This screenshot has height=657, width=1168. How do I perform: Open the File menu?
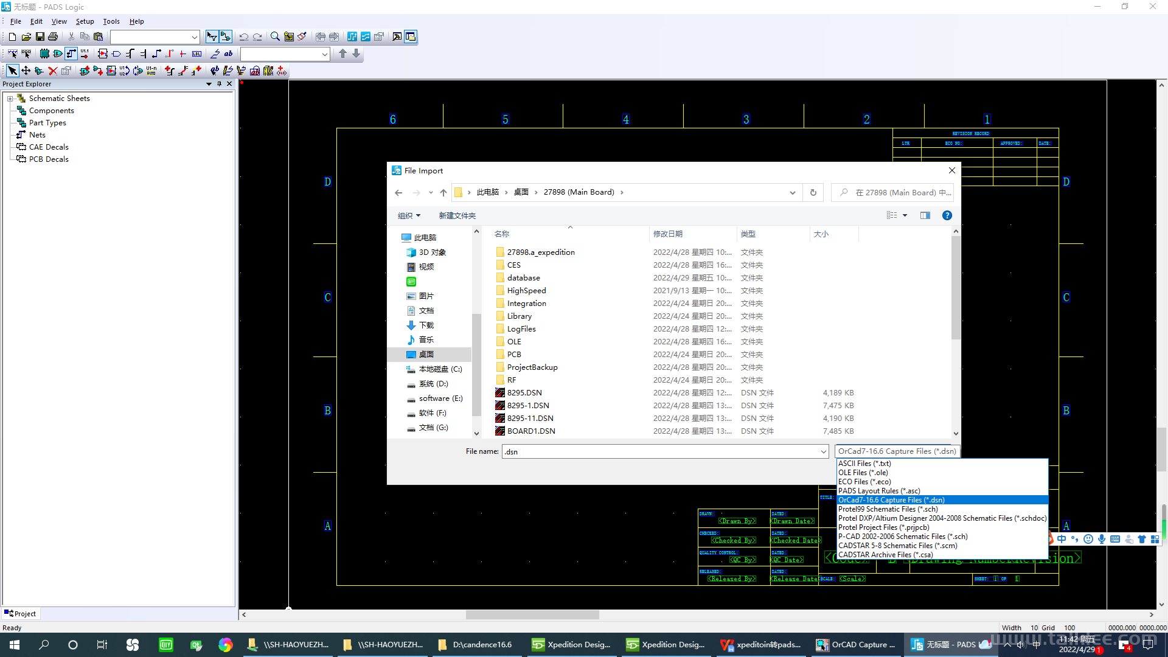[x=16, y=21]
